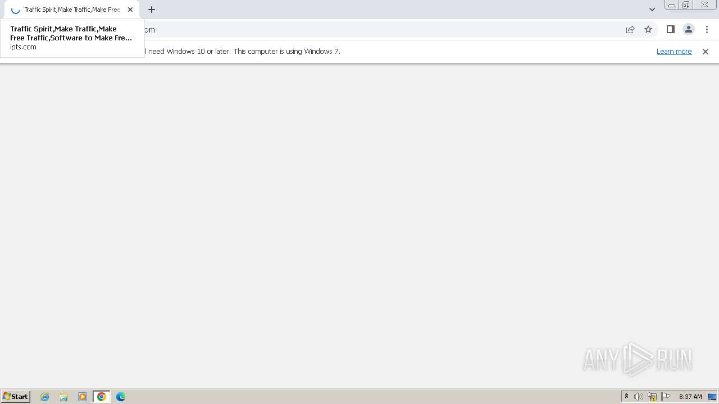The height and width of the screenshot is (404, 719).
Task: Show the clock reading 8:37 AM
Action: pyautogui.click(x=690, y=397)
